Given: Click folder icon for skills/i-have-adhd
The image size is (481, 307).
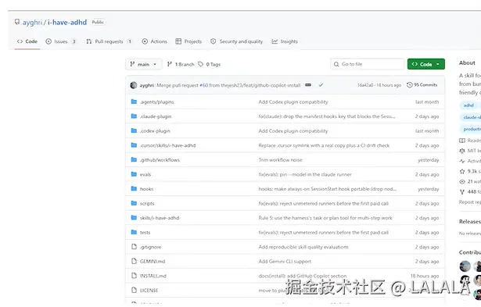Looking at the screenshot, I should pyautogui.click(x=134, y=218).
